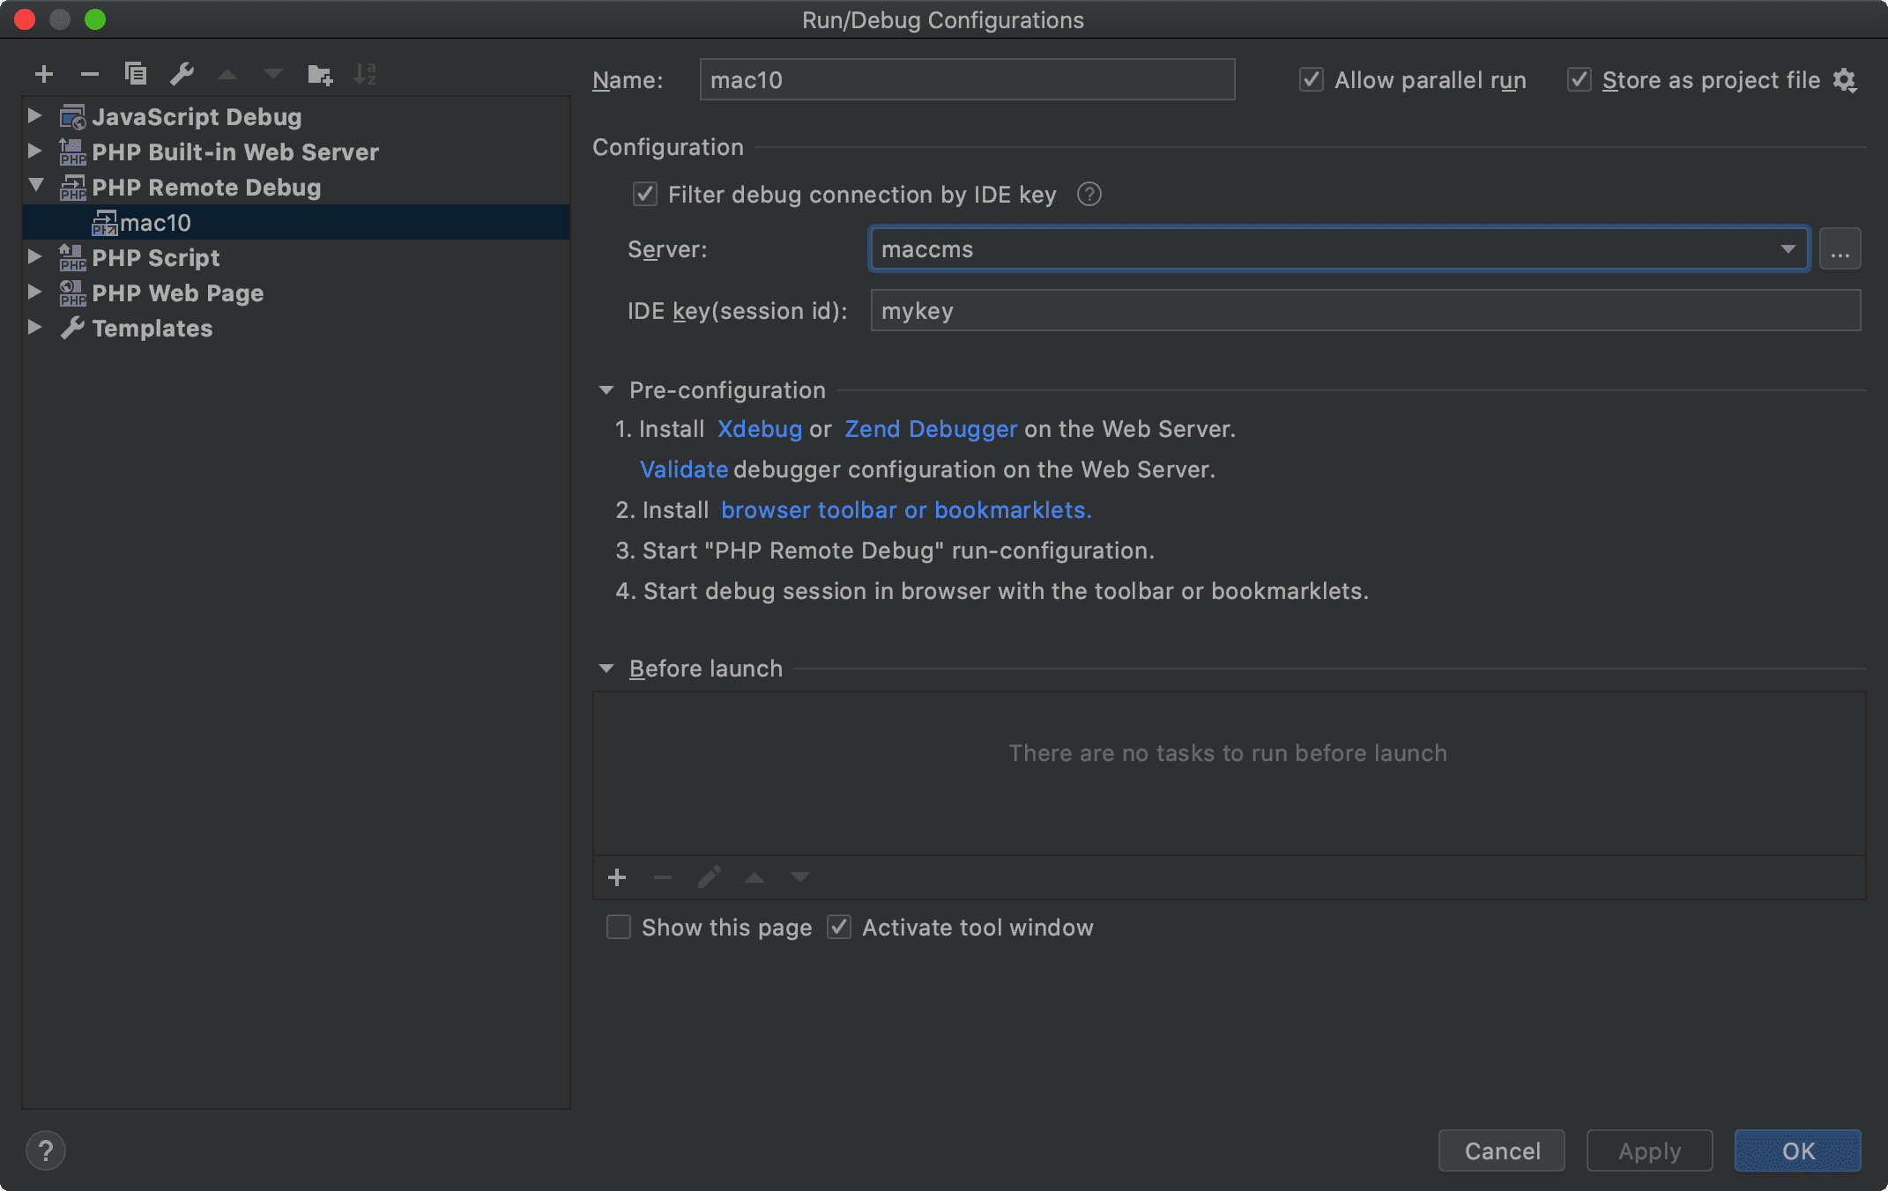1888x1191 pixels.
Task: Create new folder icon in toolbar
Action: click(319, 75)
